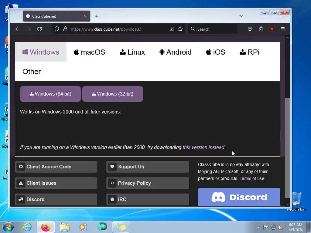Click the taskbar clock showing 6:23 AM

click(296, 227)
